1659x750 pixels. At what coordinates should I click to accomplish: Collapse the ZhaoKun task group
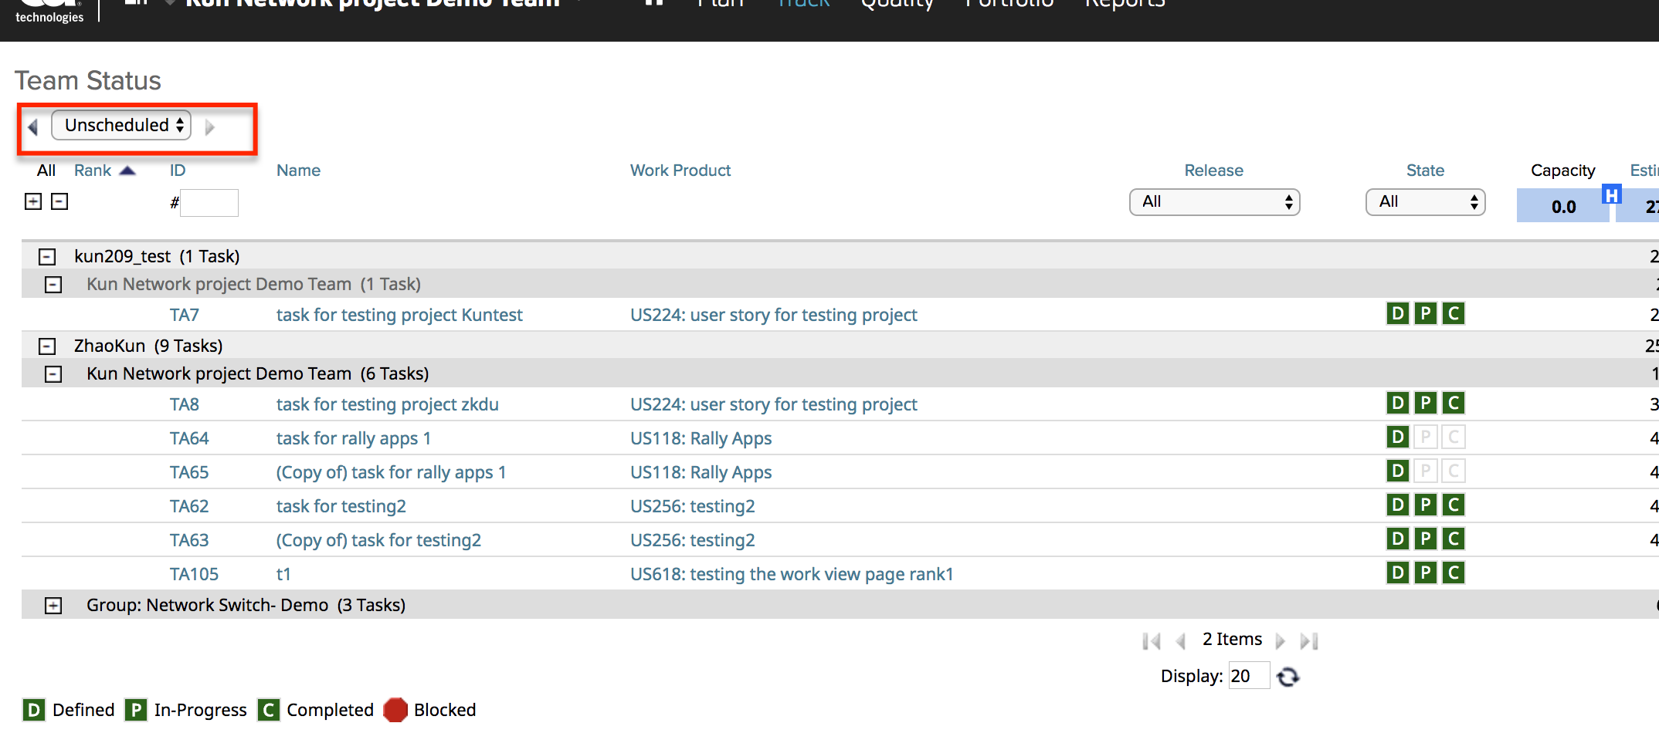click(x=47, y=346)
